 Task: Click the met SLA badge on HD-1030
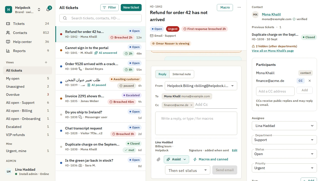[129, 150]
